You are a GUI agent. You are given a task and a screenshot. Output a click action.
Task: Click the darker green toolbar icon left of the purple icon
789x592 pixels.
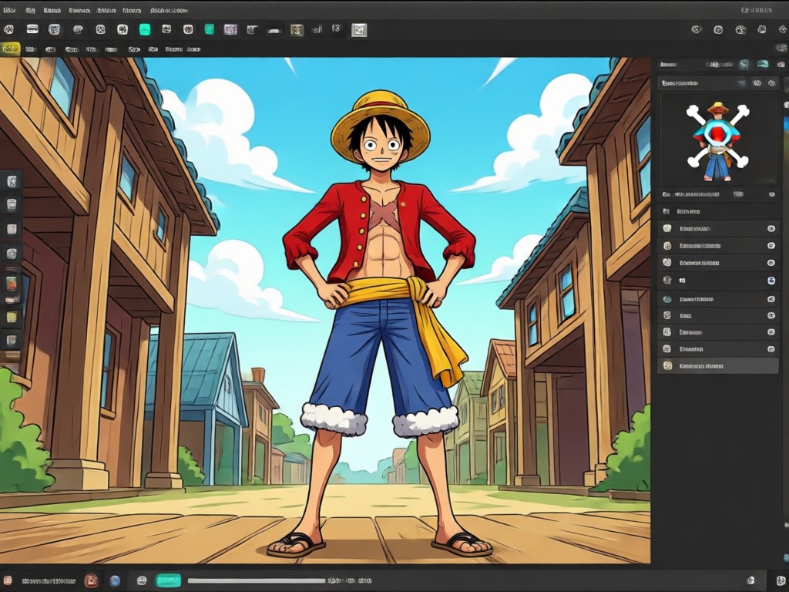pos(210,30)
